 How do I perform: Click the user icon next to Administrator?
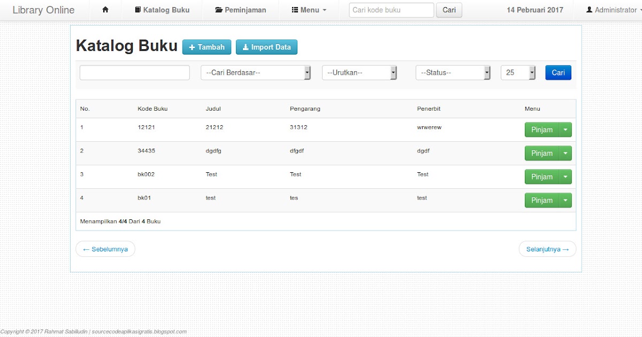tap(588, 10)
